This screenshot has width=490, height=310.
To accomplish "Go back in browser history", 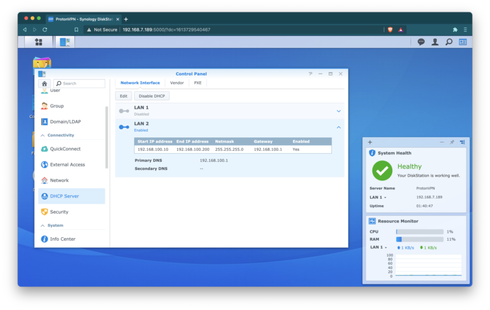I will click(x=25, y=30).
